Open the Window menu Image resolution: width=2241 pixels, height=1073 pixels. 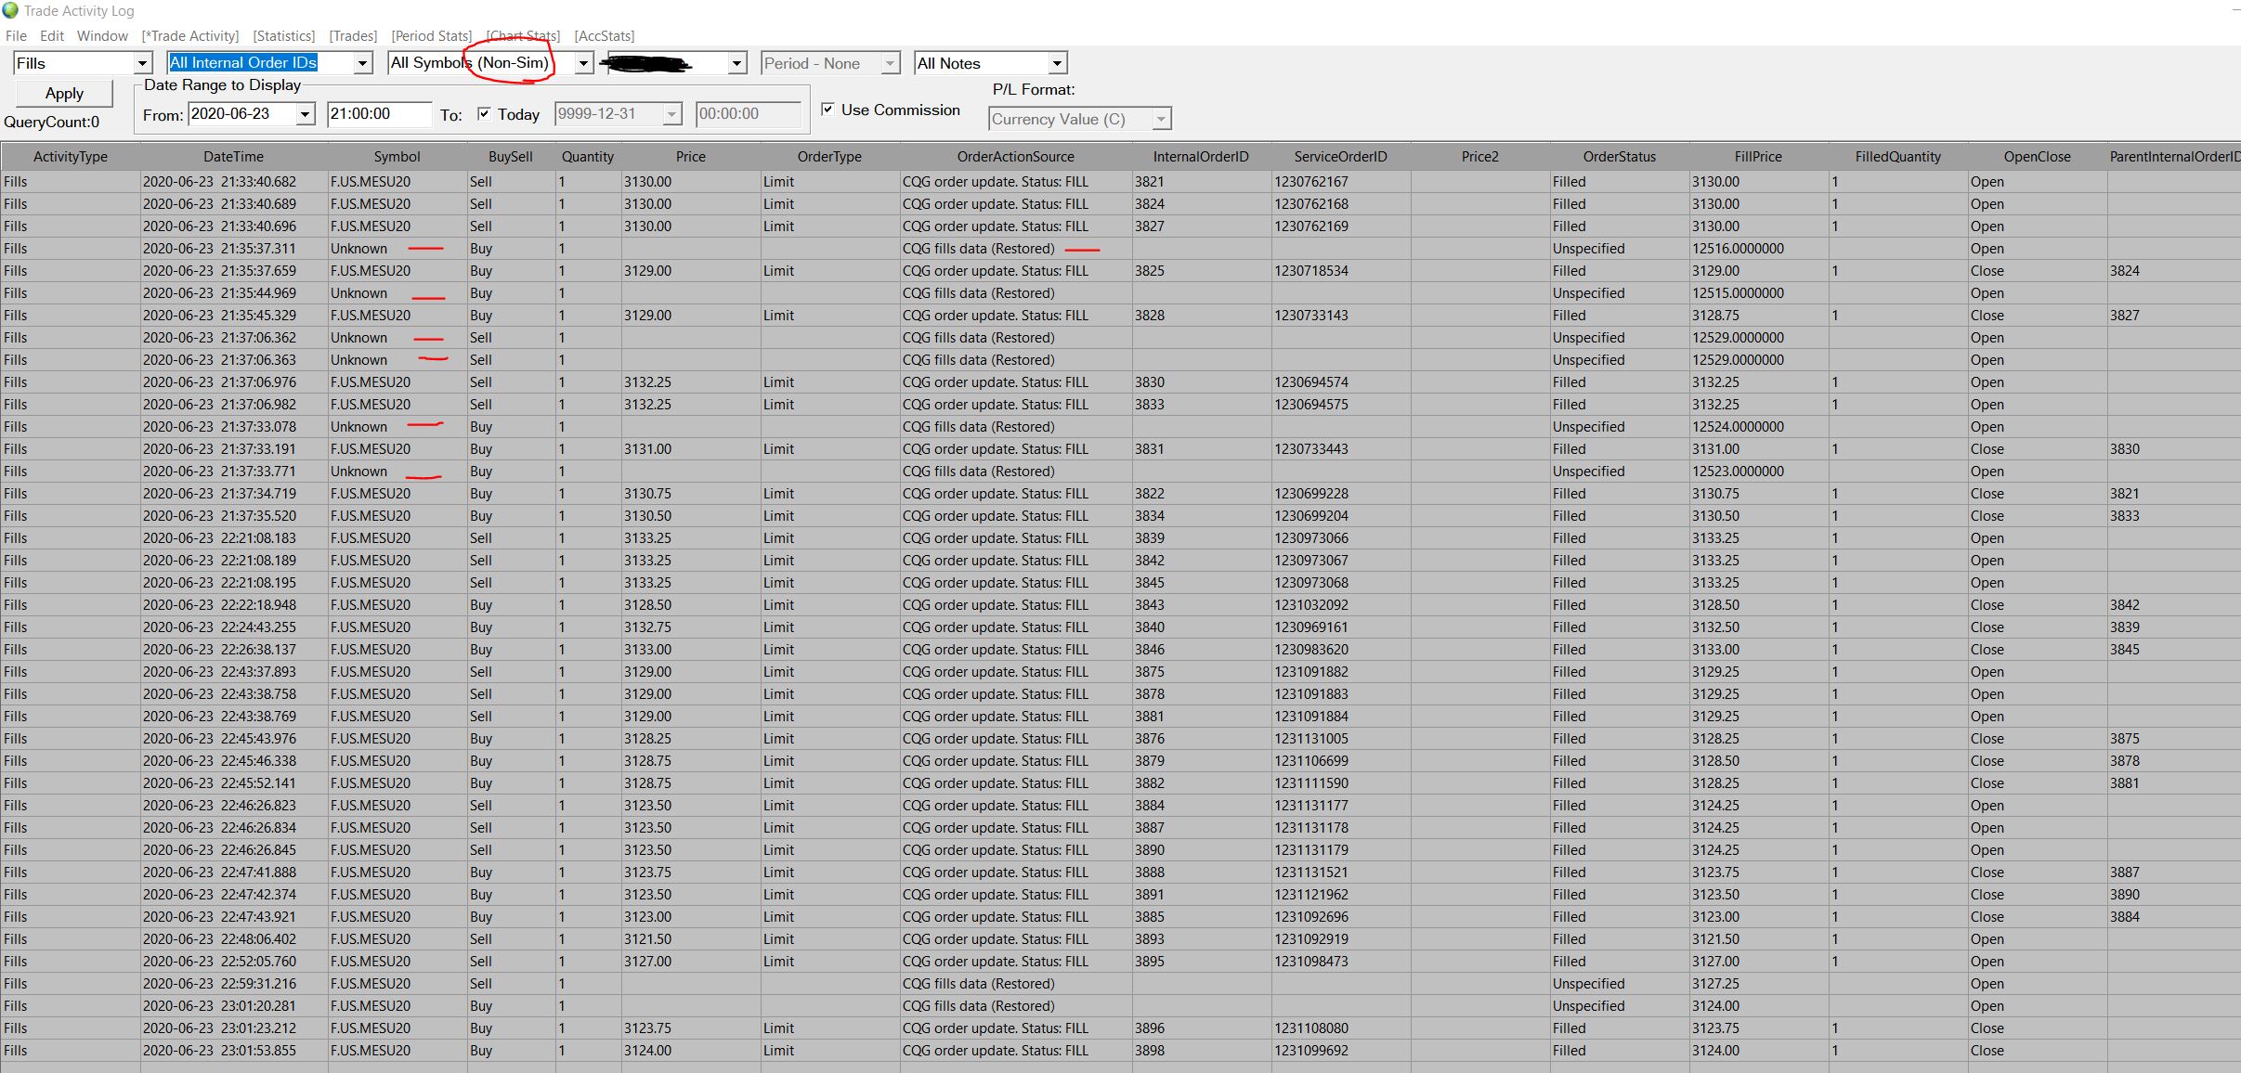(102, 35)
